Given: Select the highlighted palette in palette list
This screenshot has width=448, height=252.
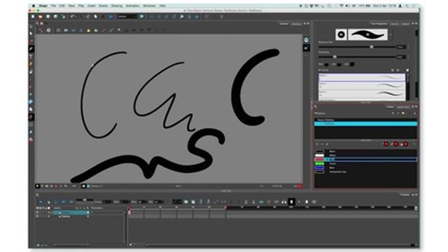Looking at the screenshot, I should click(x=365, y=124).
